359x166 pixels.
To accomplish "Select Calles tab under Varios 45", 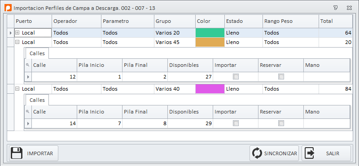I will (37, 53).
